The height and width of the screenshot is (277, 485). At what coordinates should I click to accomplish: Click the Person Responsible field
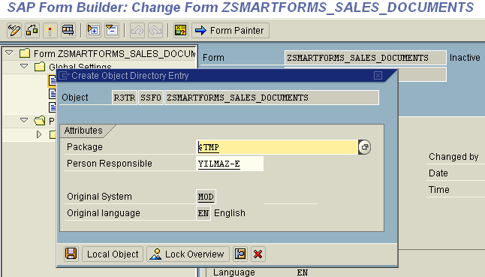point(230,164)
